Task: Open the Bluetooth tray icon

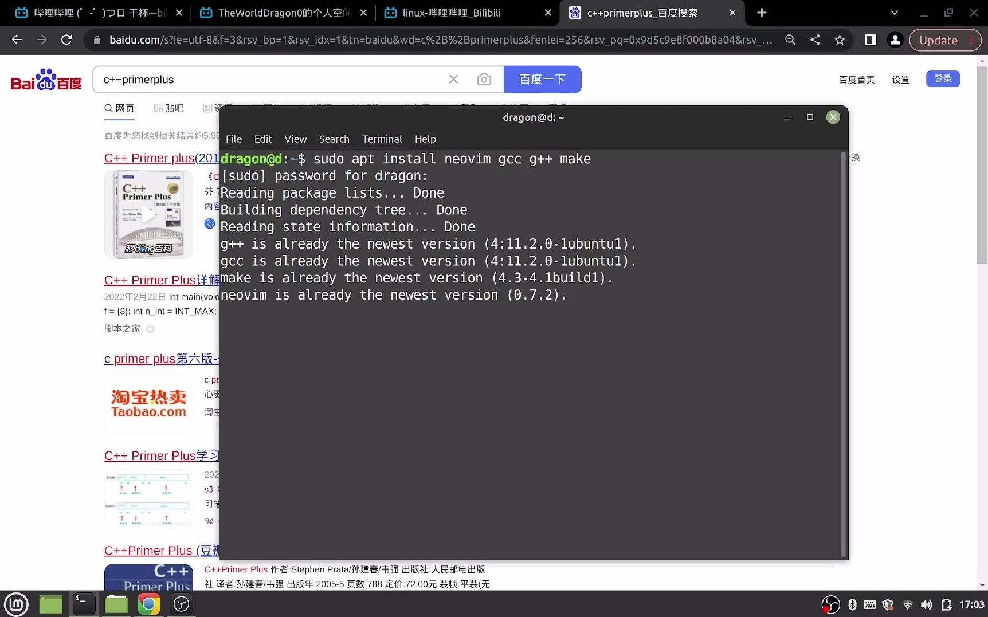Action: [x=852, y=604]
